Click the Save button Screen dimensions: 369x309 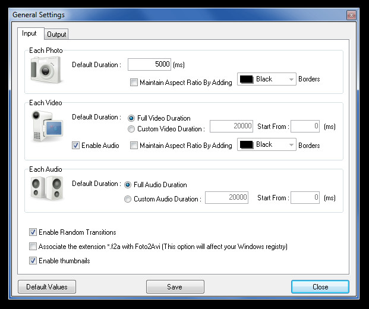point(175,286)
